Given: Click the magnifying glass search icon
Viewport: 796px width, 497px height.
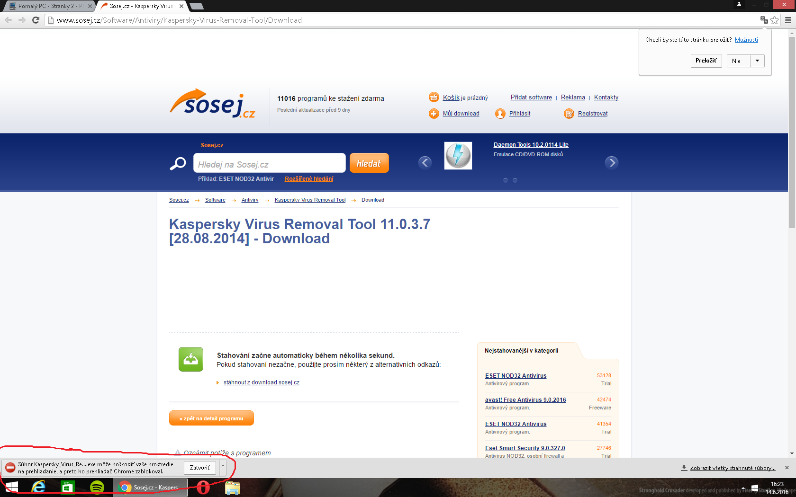Looking at the screenshot, I should click(x=178, y=164).
